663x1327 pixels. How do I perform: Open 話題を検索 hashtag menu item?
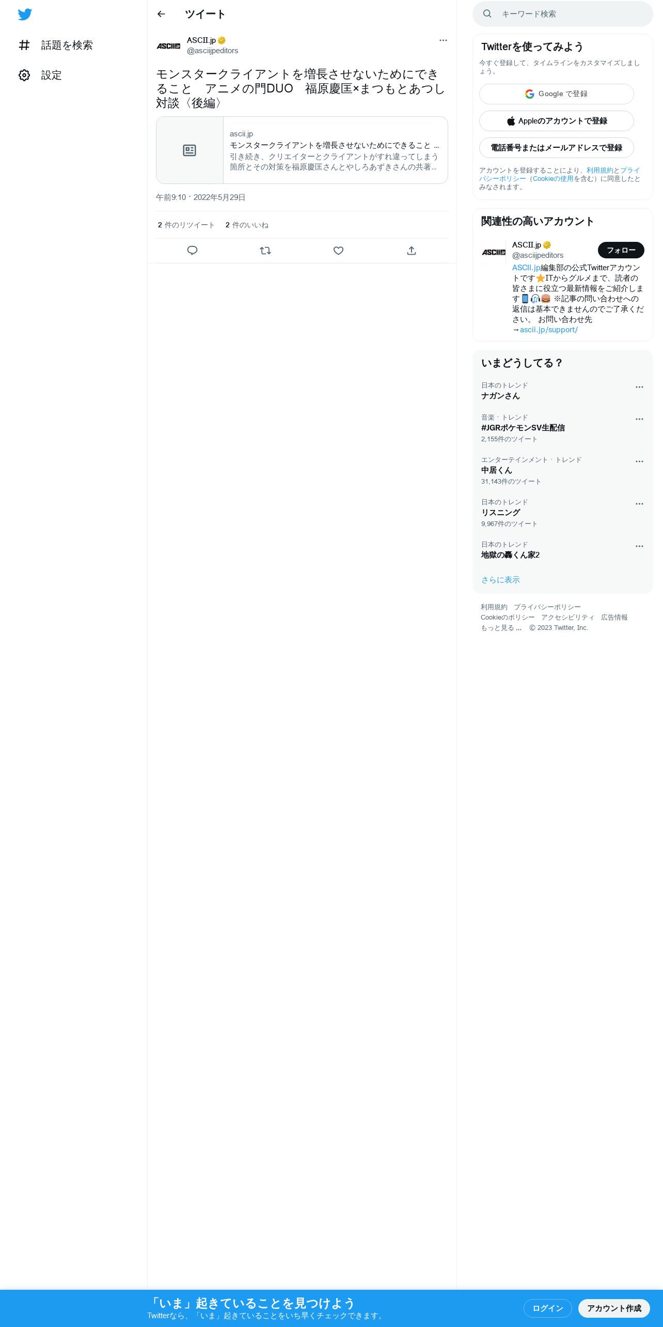(x=56, y=45)
